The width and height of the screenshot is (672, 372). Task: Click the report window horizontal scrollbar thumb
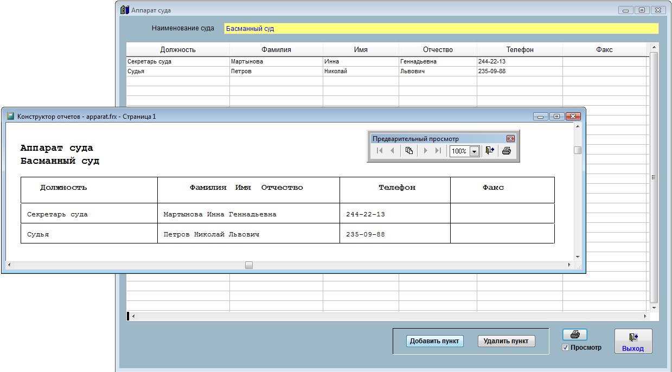[x=249, y=265]
